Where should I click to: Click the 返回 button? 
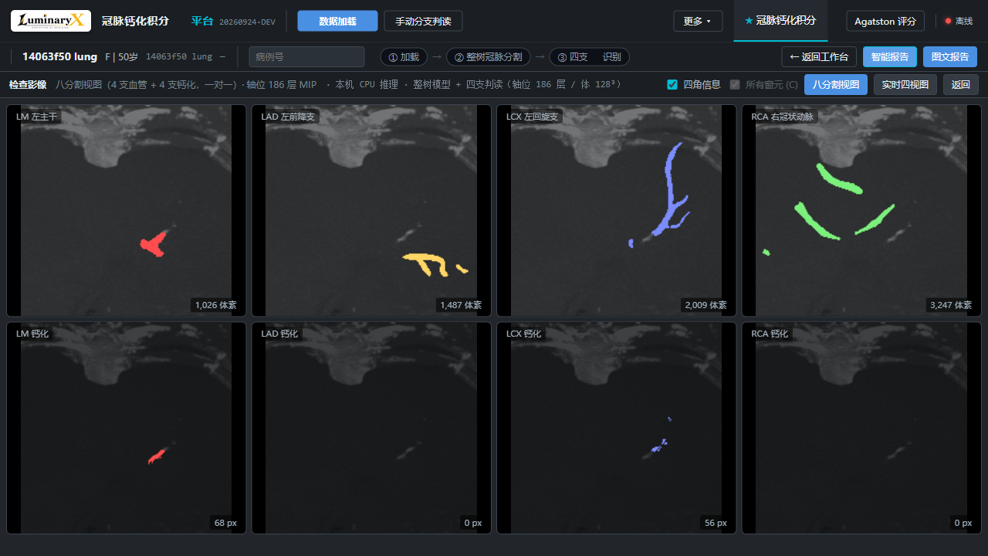961,85
